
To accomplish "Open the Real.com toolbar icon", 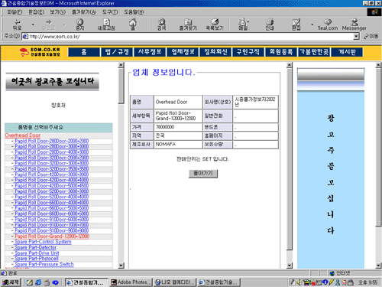I will [328, 24].
